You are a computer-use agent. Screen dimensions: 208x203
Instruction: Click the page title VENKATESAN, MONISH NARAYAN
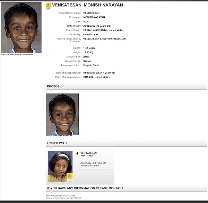pyautogui.click(x=87, y=5)
